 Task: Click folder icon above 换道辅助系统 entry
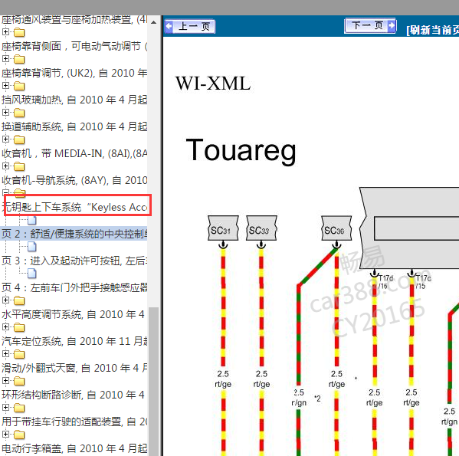click(x=19, y=113)
